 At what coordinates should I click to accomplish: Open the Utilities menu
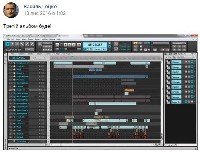(45, 39)
